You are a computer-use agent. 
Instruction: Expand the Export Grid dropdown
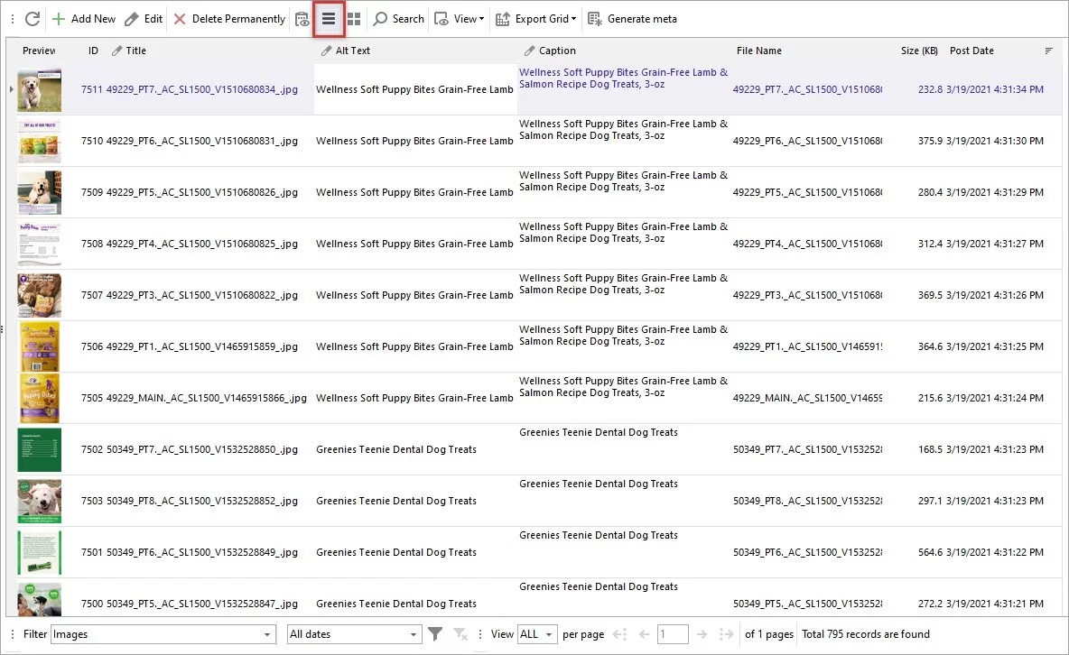pos(535,18)
